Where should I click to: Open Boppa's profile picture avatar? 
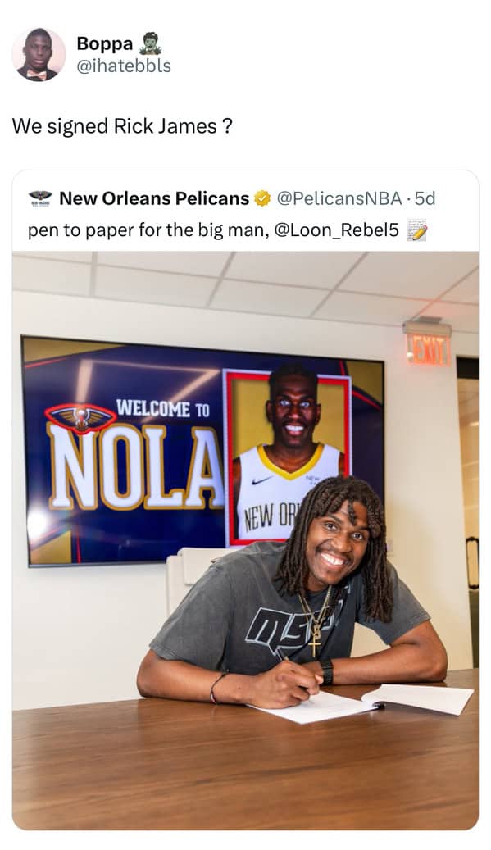click(x=39, y=55)
